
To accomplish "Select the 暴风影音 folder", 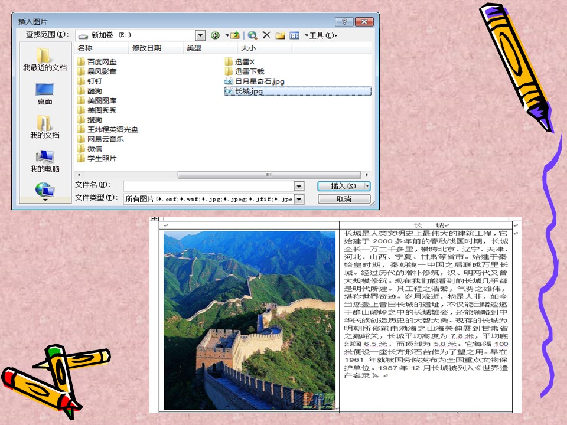I will [x=97, y=71].
